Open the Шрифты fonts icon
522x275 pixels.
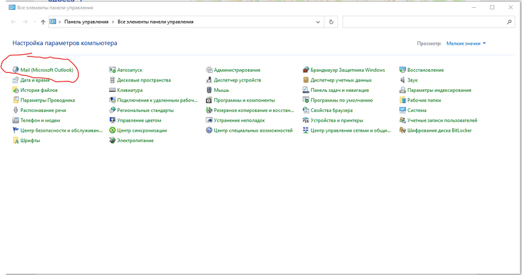click(x=16, y=141)
